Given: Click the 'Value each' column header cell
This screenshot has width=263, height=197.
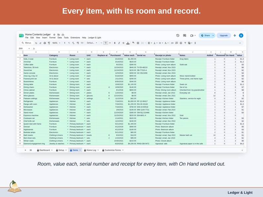Looking at the screenshot, I should click(x=130, y=56).
